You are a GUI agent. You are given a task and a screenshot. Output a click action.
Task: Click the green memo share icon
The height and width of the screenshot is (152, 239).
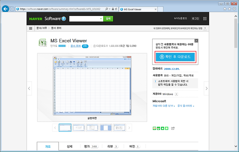167,128
